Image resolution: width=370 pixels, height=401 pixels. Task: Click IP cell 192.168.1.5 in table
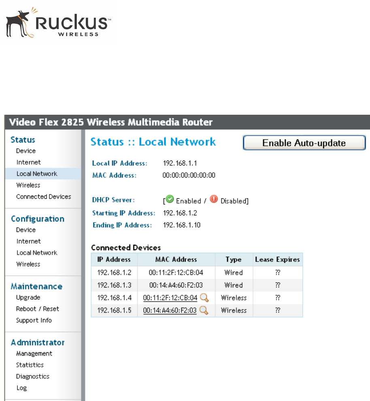tap(114, 310)
